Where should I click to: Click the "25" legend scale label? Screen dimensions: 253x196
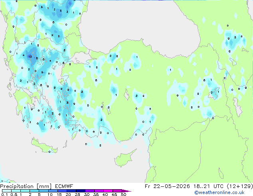click(77, 194)
